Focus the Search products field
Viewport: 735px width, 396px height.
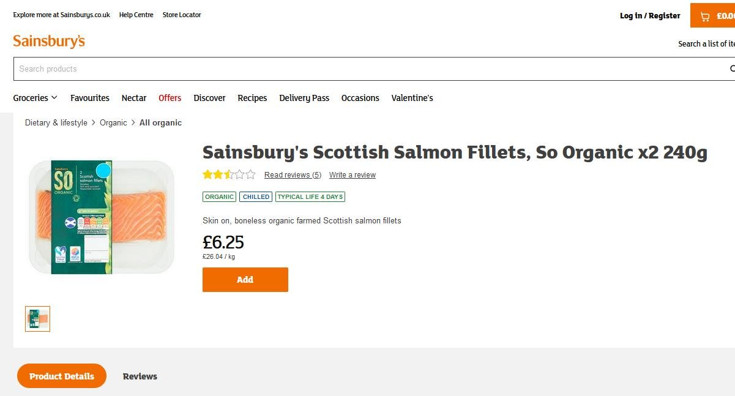(367, 69)
